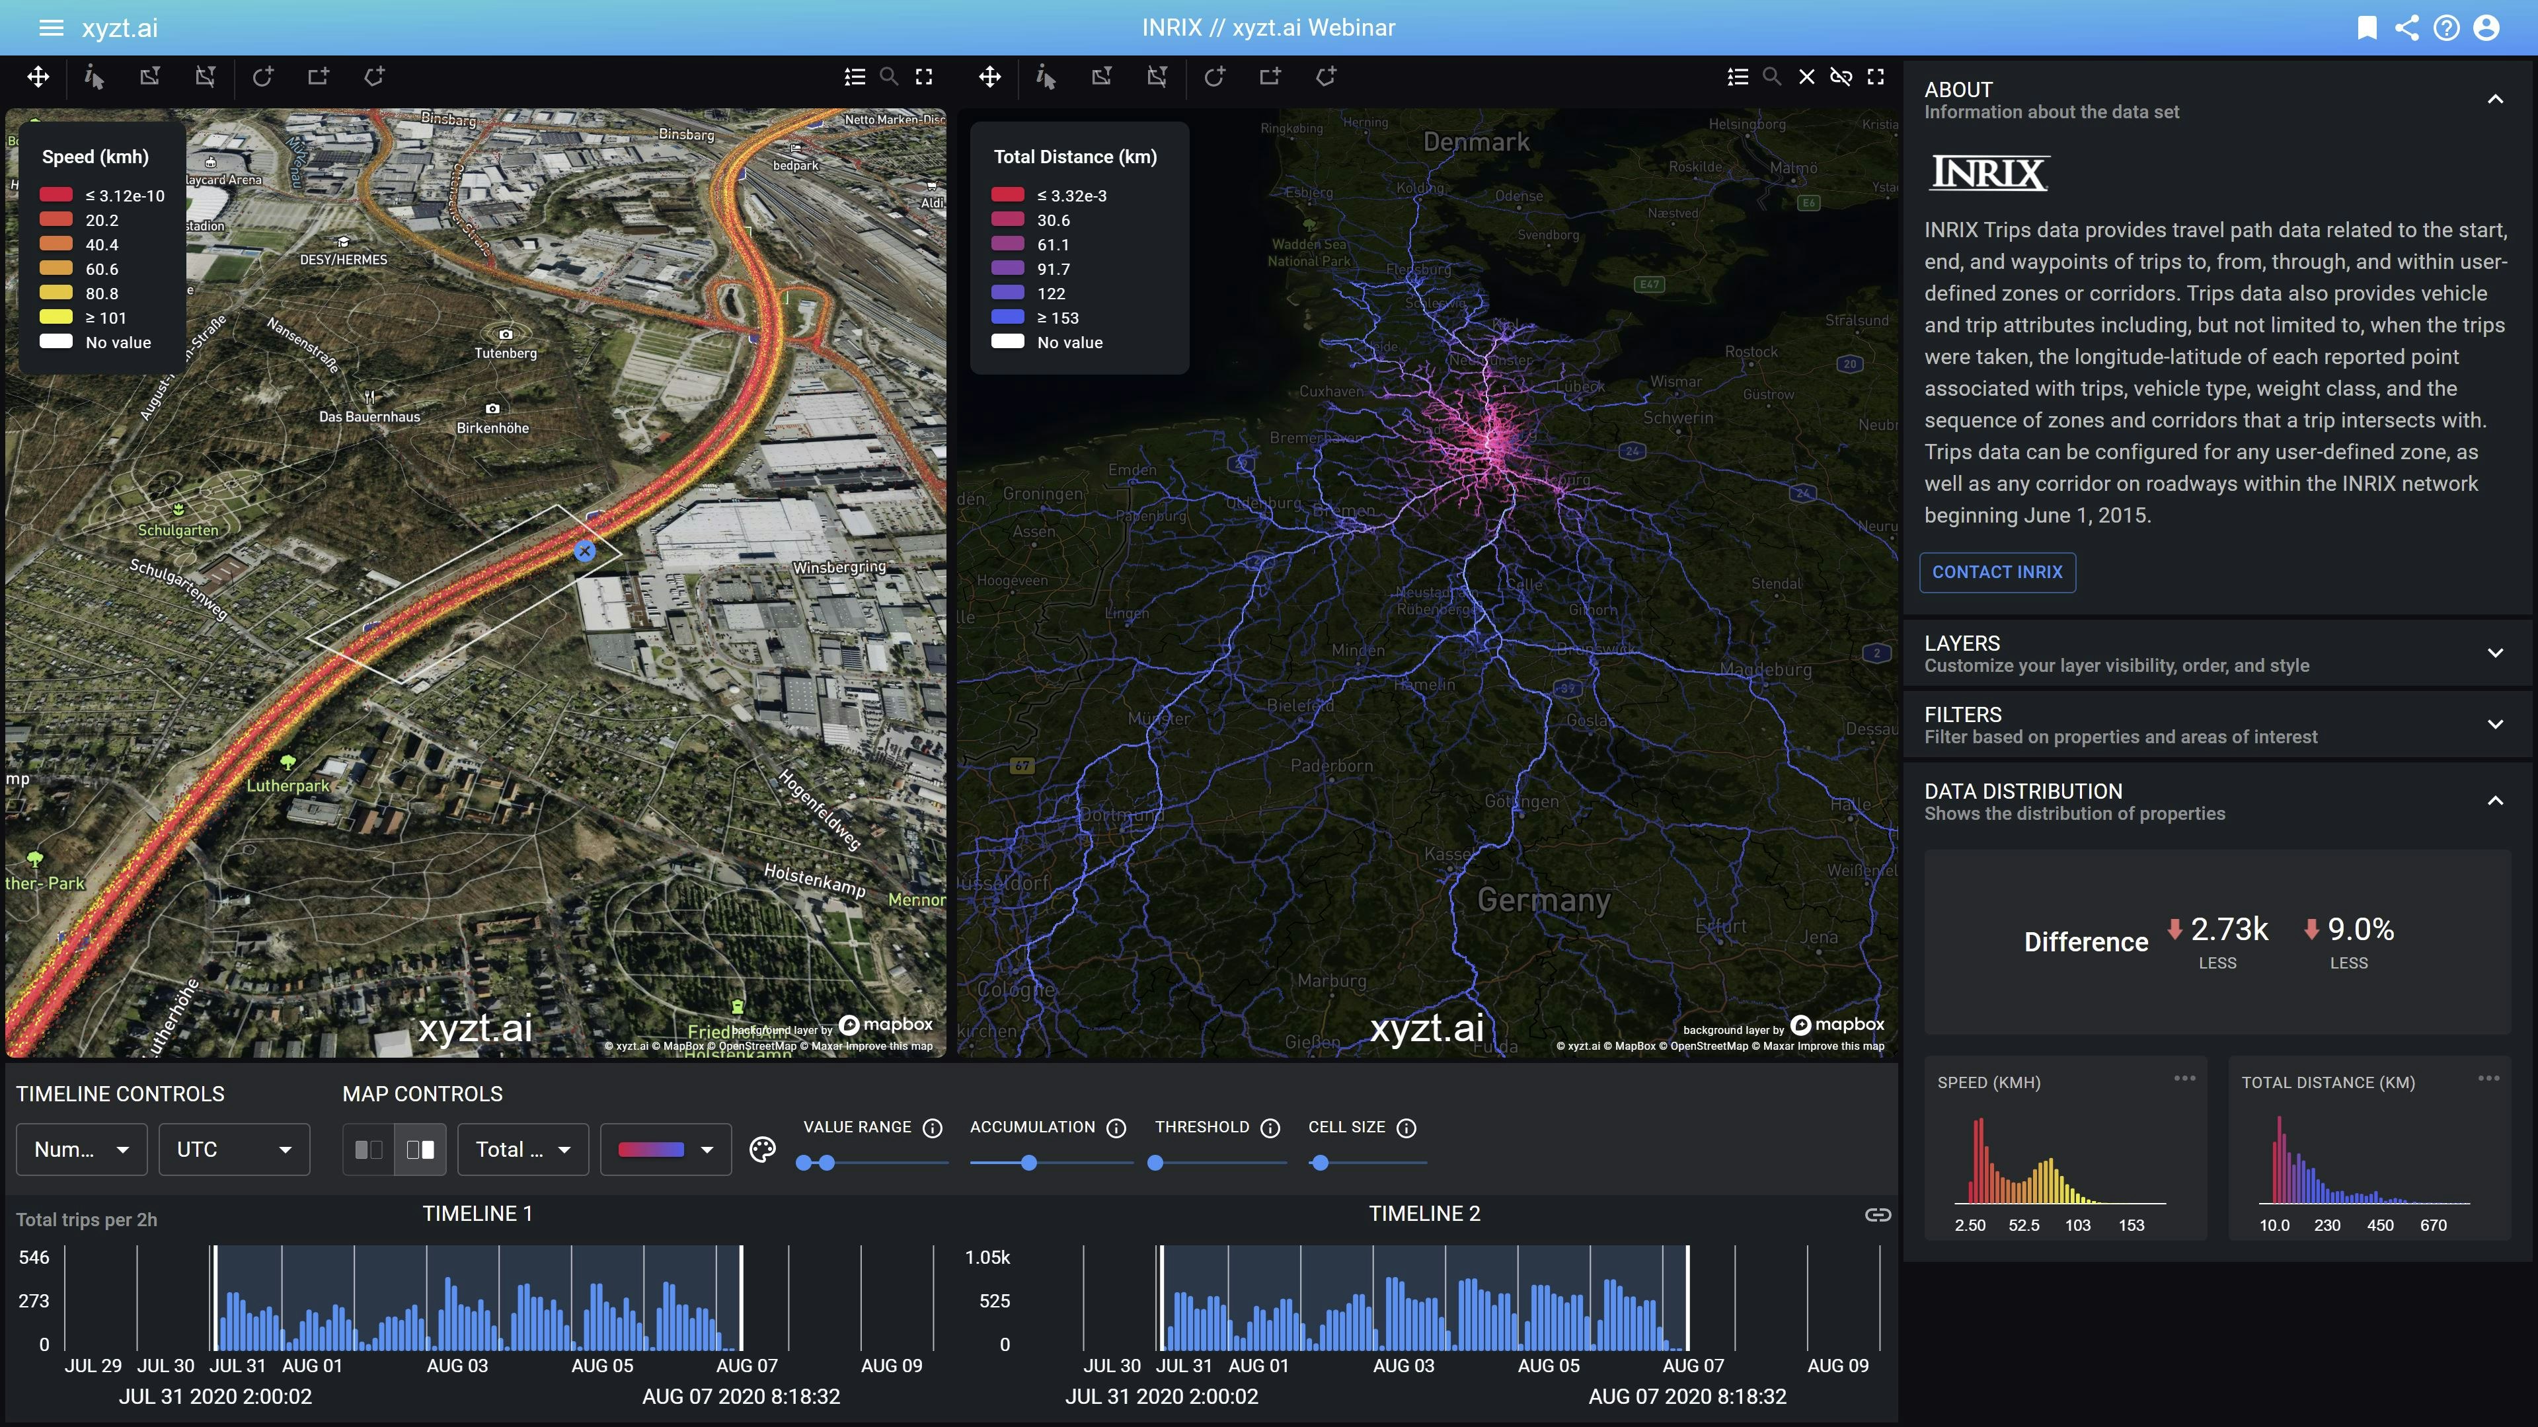Viewport: 2538px width, 1427px height.
Task: Toggle legend list icon on left map
Action: (x=854, y=77)
